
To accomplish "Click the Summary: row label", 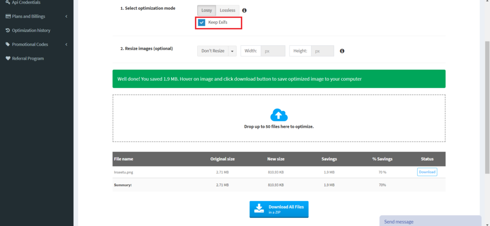I will (123, 185).
